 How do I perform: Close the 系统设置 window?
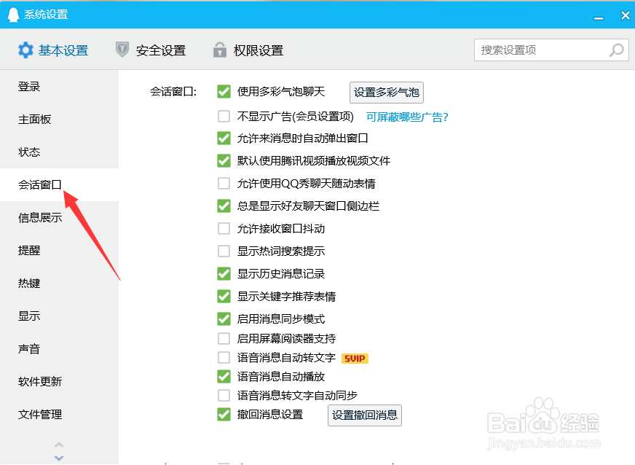(626, 15)
